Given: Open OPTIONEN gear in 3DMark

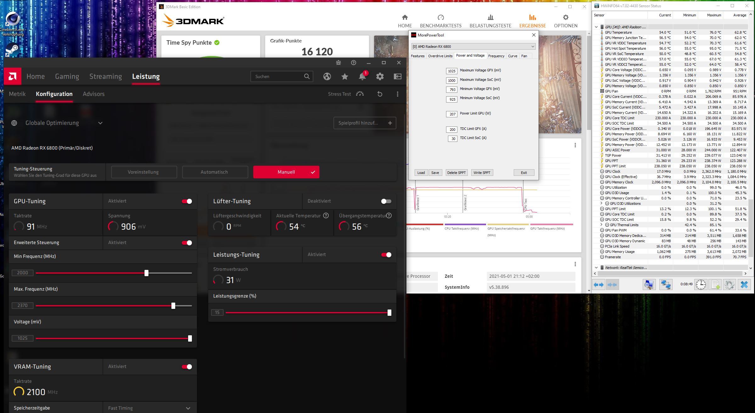Looking at the screenshot, I should 566,21.
